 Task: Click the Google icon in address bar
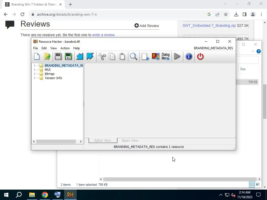pyautogui.click(x=209, y=14)
